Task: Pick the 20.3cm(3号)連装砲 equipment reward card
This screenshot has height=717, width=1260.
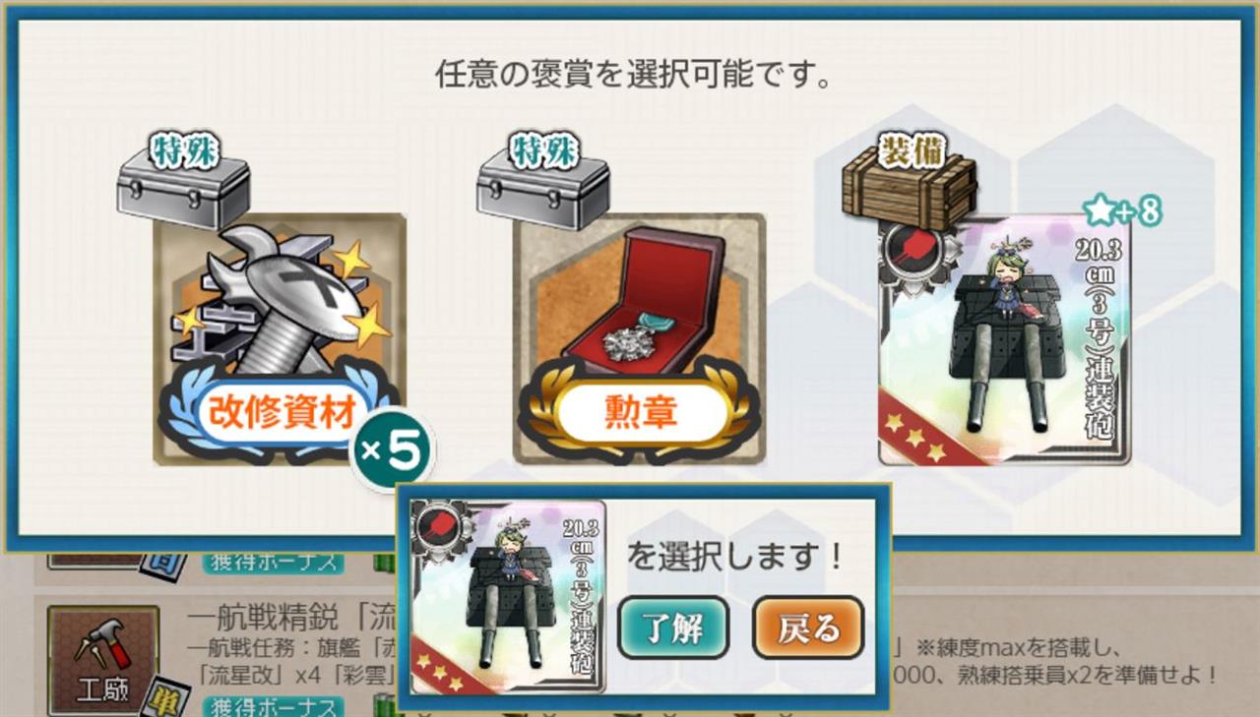Action: [x=1004, y=339]
